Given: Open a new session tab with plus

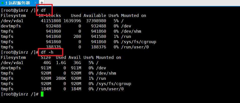Looking at the screenshot, I should tap(42, 3).
